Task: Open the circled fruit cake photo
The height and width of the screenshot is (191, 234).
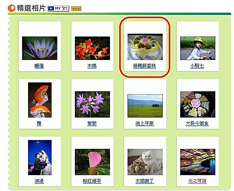Action: point(145,47)
